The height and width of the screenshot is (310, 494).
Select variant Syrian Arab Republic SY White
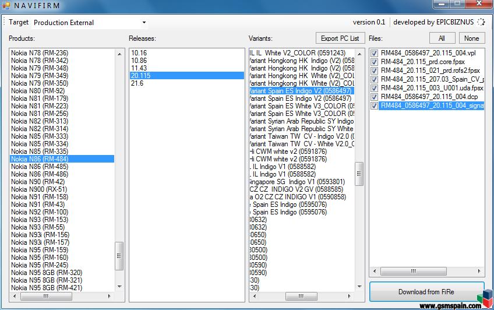click(x=302, y=129)
